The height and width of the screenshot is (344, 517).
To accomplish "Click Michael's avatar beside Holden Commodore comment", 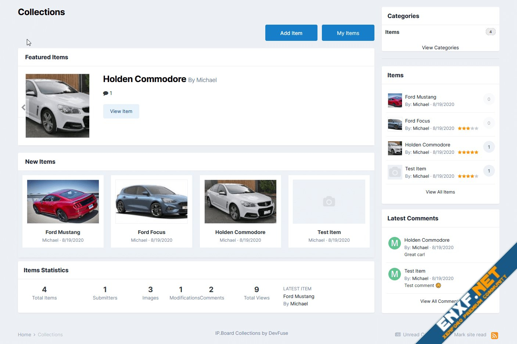I will tap(395, 243).
